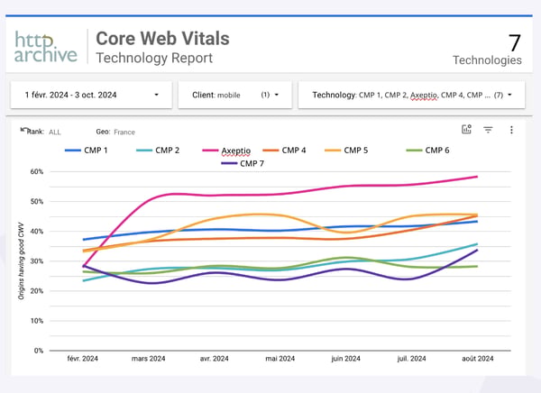
Task: Toggle CMP 5 legend entry
Action: click(346, 151)
